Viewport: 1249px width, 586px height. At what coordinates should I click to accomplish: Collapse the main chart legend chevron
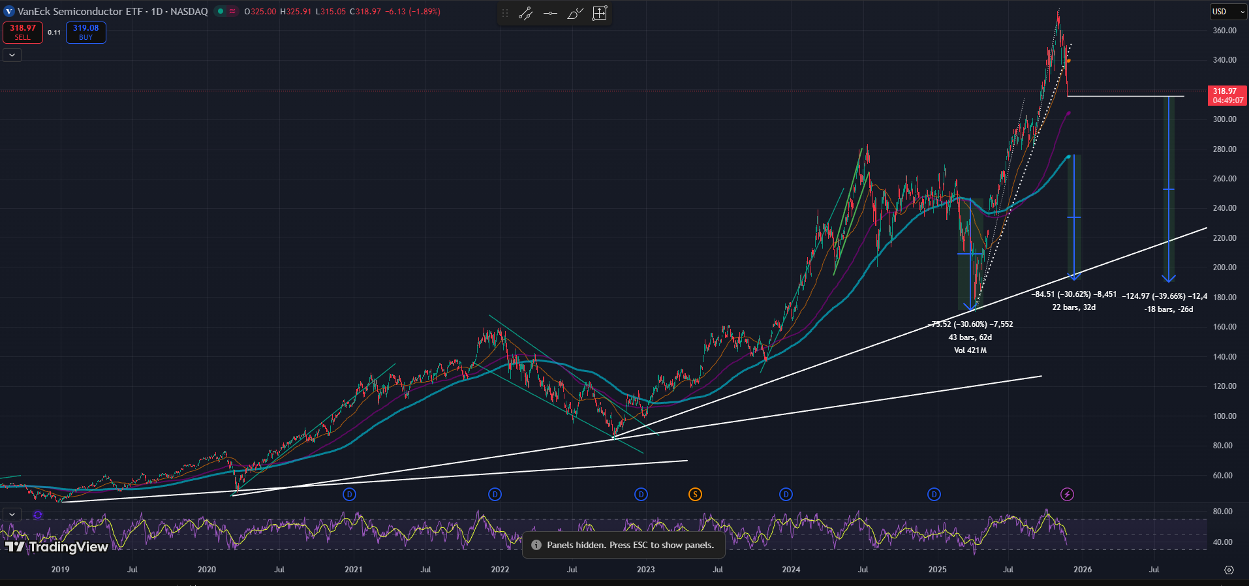coord(12,55)
